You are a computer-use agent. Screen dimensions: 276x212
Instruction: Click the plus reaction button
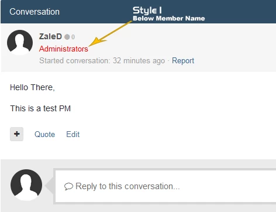click(x=16, y=134)
